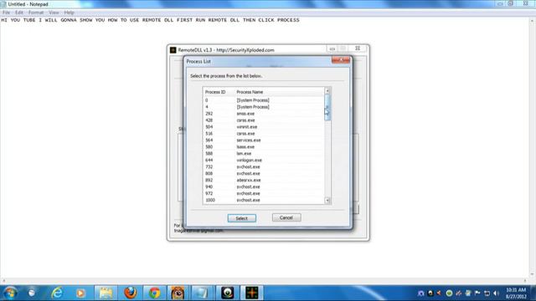The width and height of the screenshot is (536, 301).
Task: Select svchost.exe with process ID 972
Action: pyautogui.click(x=264, y=193)
